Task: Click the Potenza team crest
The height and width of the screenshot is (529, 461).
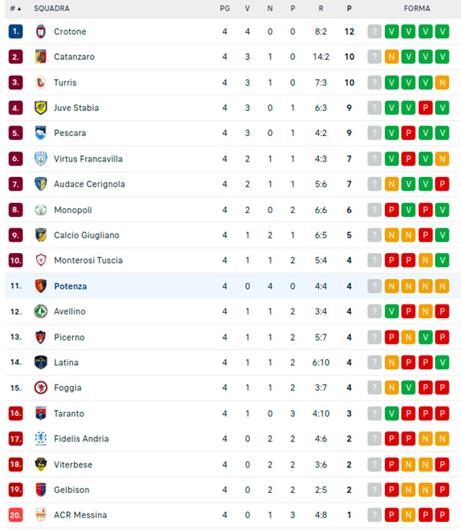Action: pyautogui.click(x=41, y=286)
